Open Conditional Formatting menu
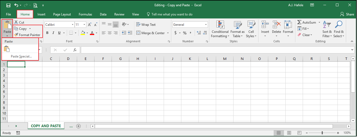The width and height of the screenshot is (357, 137). [220, 29]
